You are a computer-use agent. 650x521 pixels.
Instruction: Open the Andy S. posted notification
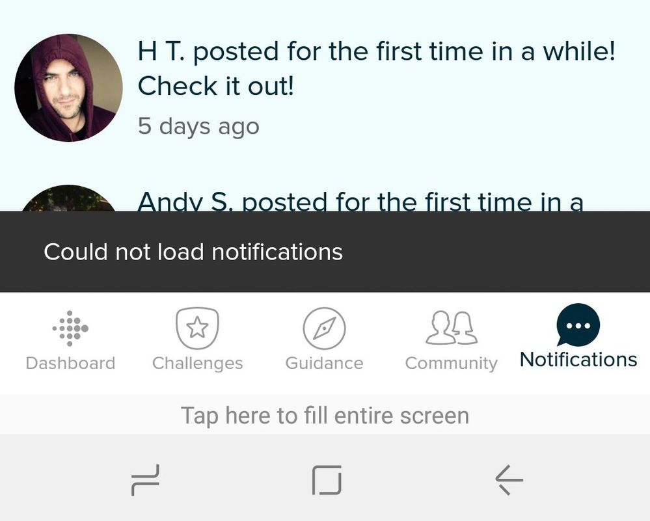325,197
